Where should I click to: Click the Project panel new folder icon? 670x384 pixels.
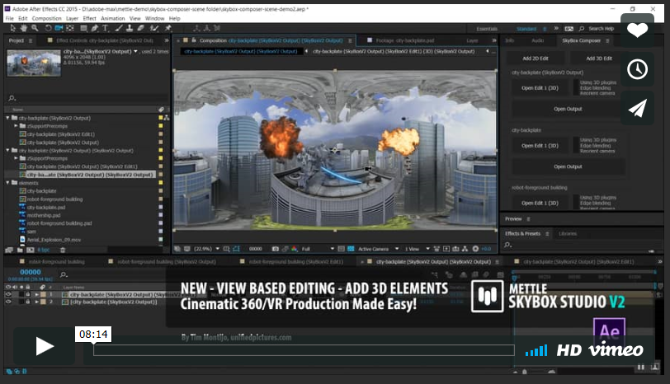19,250
